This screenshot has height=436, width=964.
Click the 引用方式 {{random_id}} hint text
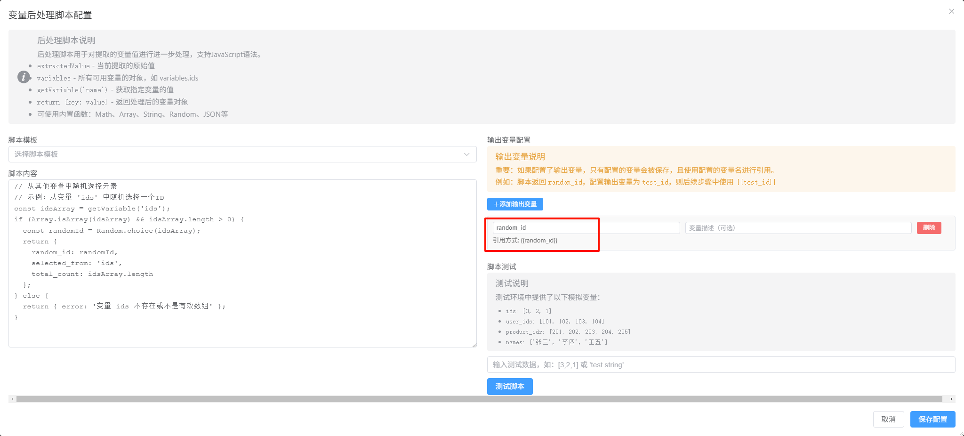pos(525,241)
